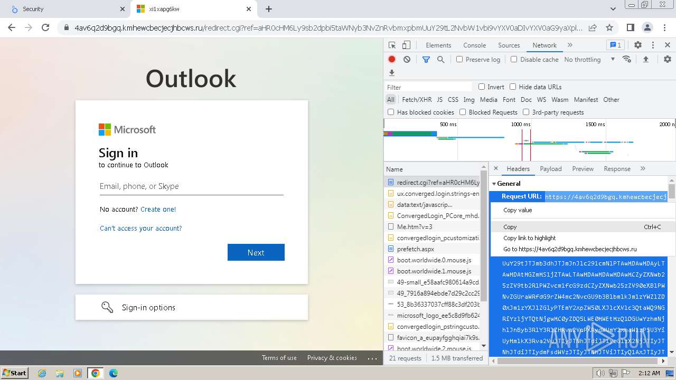This screenshot has width=676, height=380.
Task: Check Blocked Requests checkbox
Action: 463,112
